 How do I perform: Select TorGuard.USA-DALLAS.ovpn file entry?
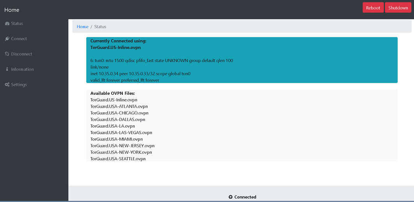[118, 120]
